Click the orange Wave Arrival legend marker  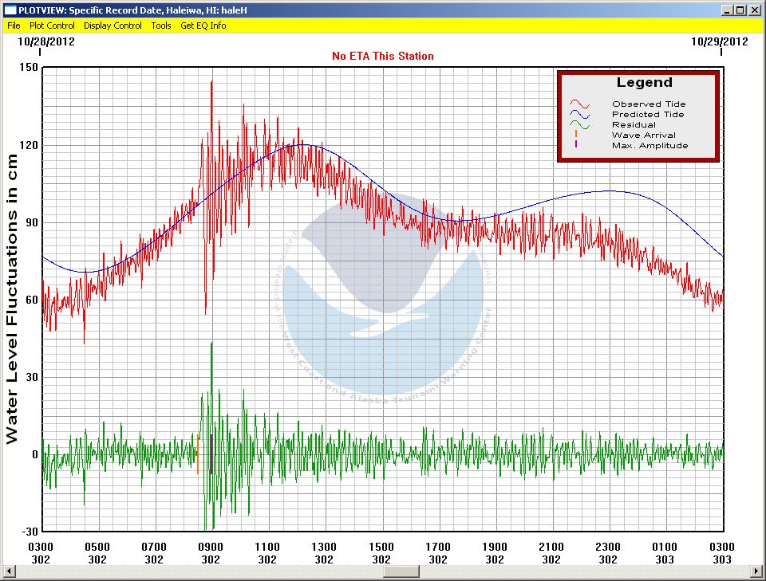point(575,135)
